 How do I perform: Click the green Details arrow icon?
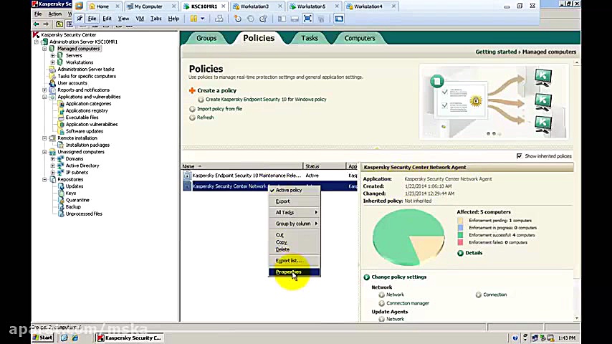460,253
